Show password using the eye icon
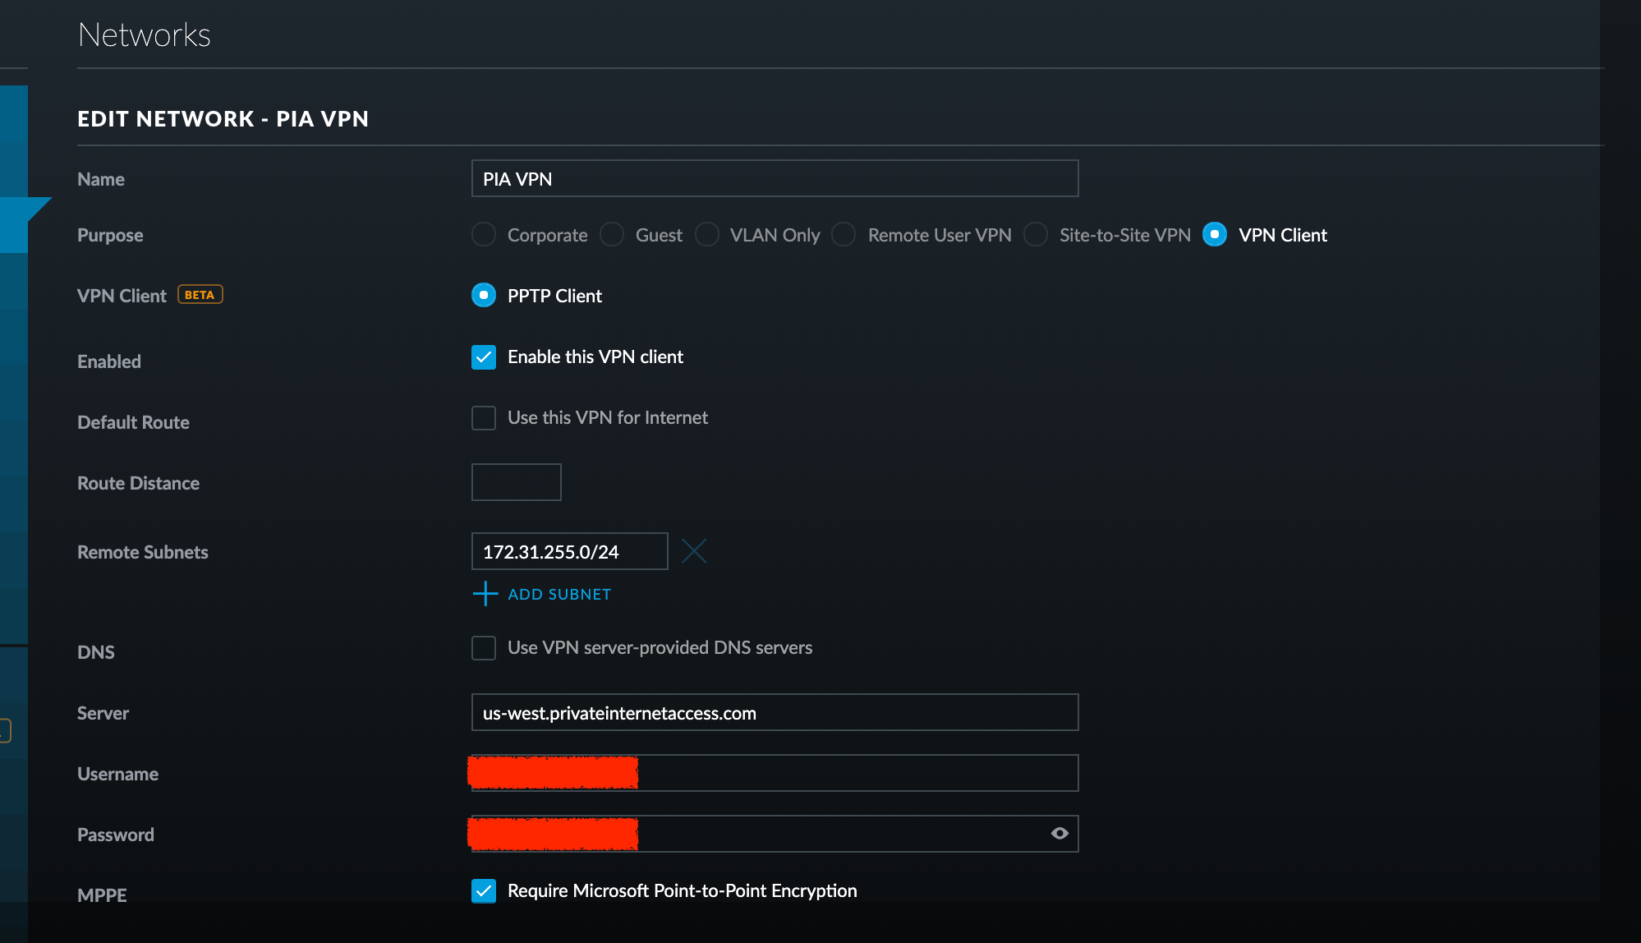Image resolution: width=1641 pixels, height=943 pixels. click(1060, 834)
